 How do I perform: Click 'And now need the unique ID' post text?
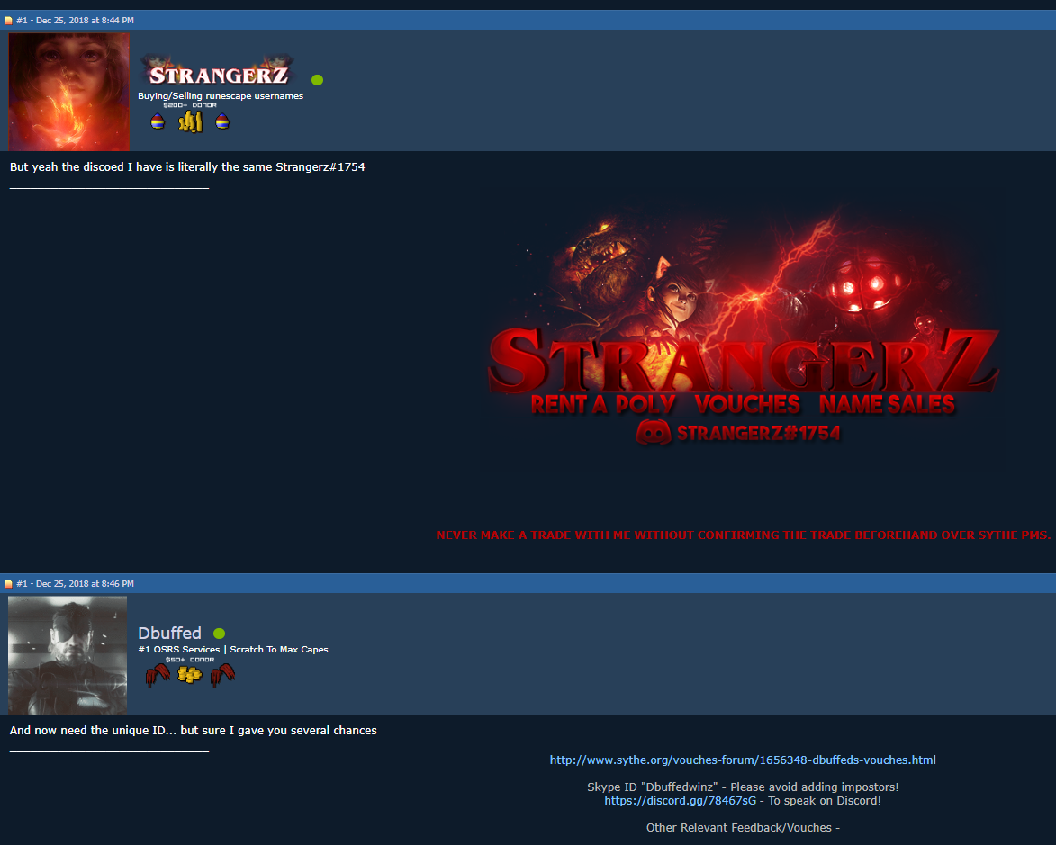pyautogui.click(x=194, y=731)
